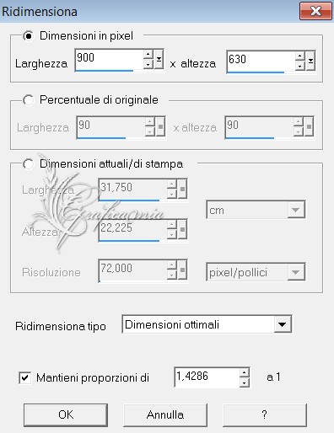Increase pixel width with up spinner arrow
The height and width of the screenshot is (433, 334).
click(x=148, y=54)
